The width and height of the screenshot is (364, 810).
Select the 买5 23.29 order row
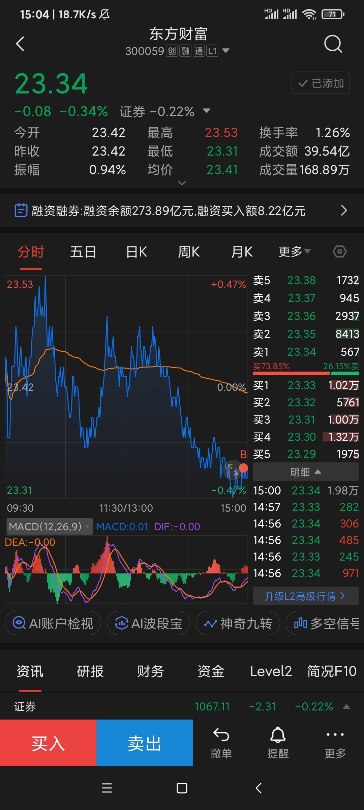coord(306,454)
